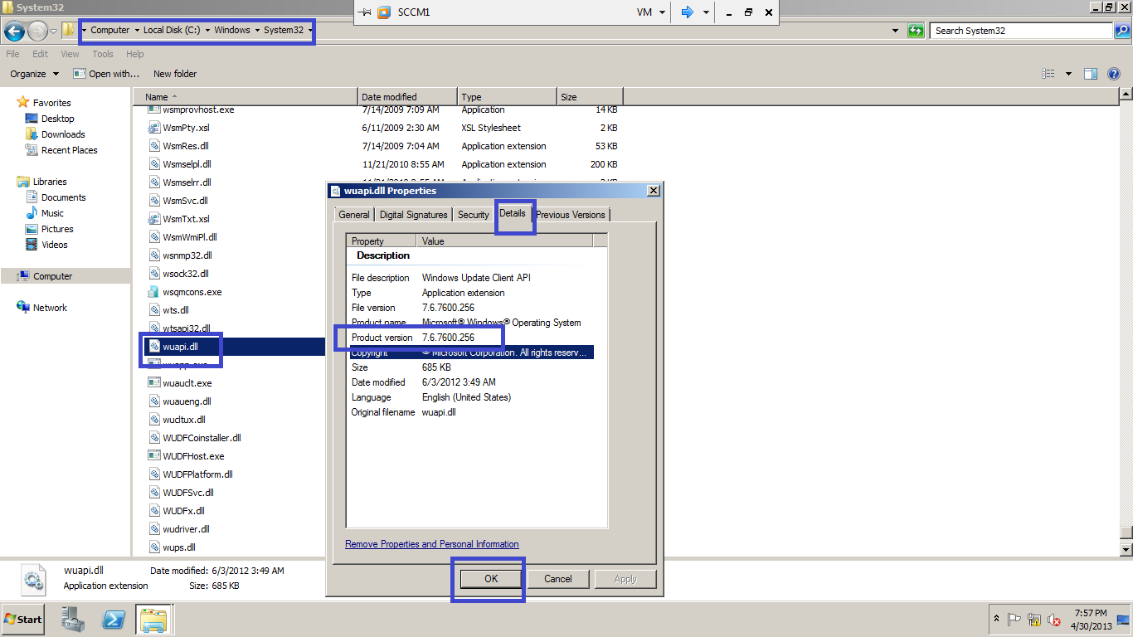Viewport: 1133px width, 637px height.
Task: Switch to Digital Signatures tab
Action: coord(413,215)
